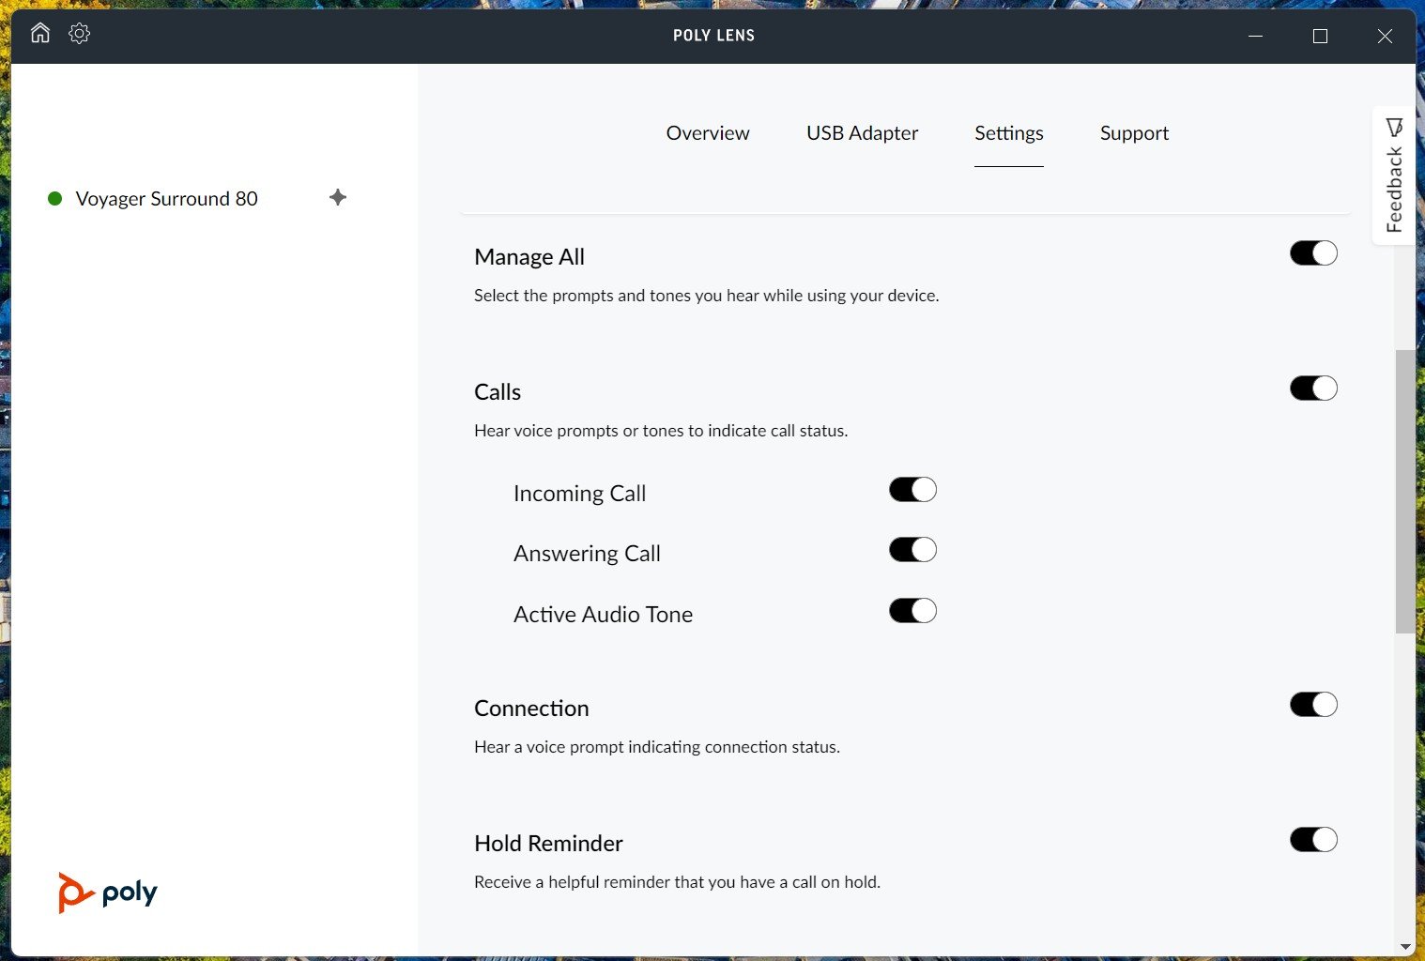Open the USB Adapter tab
The image size is (1425, 961).
pyautogui.click(x=862, y=133)
